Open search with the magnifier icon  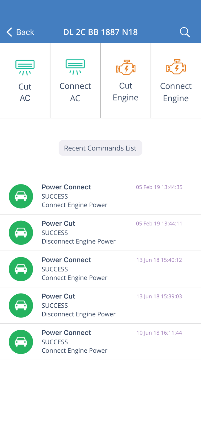point(185,32)
